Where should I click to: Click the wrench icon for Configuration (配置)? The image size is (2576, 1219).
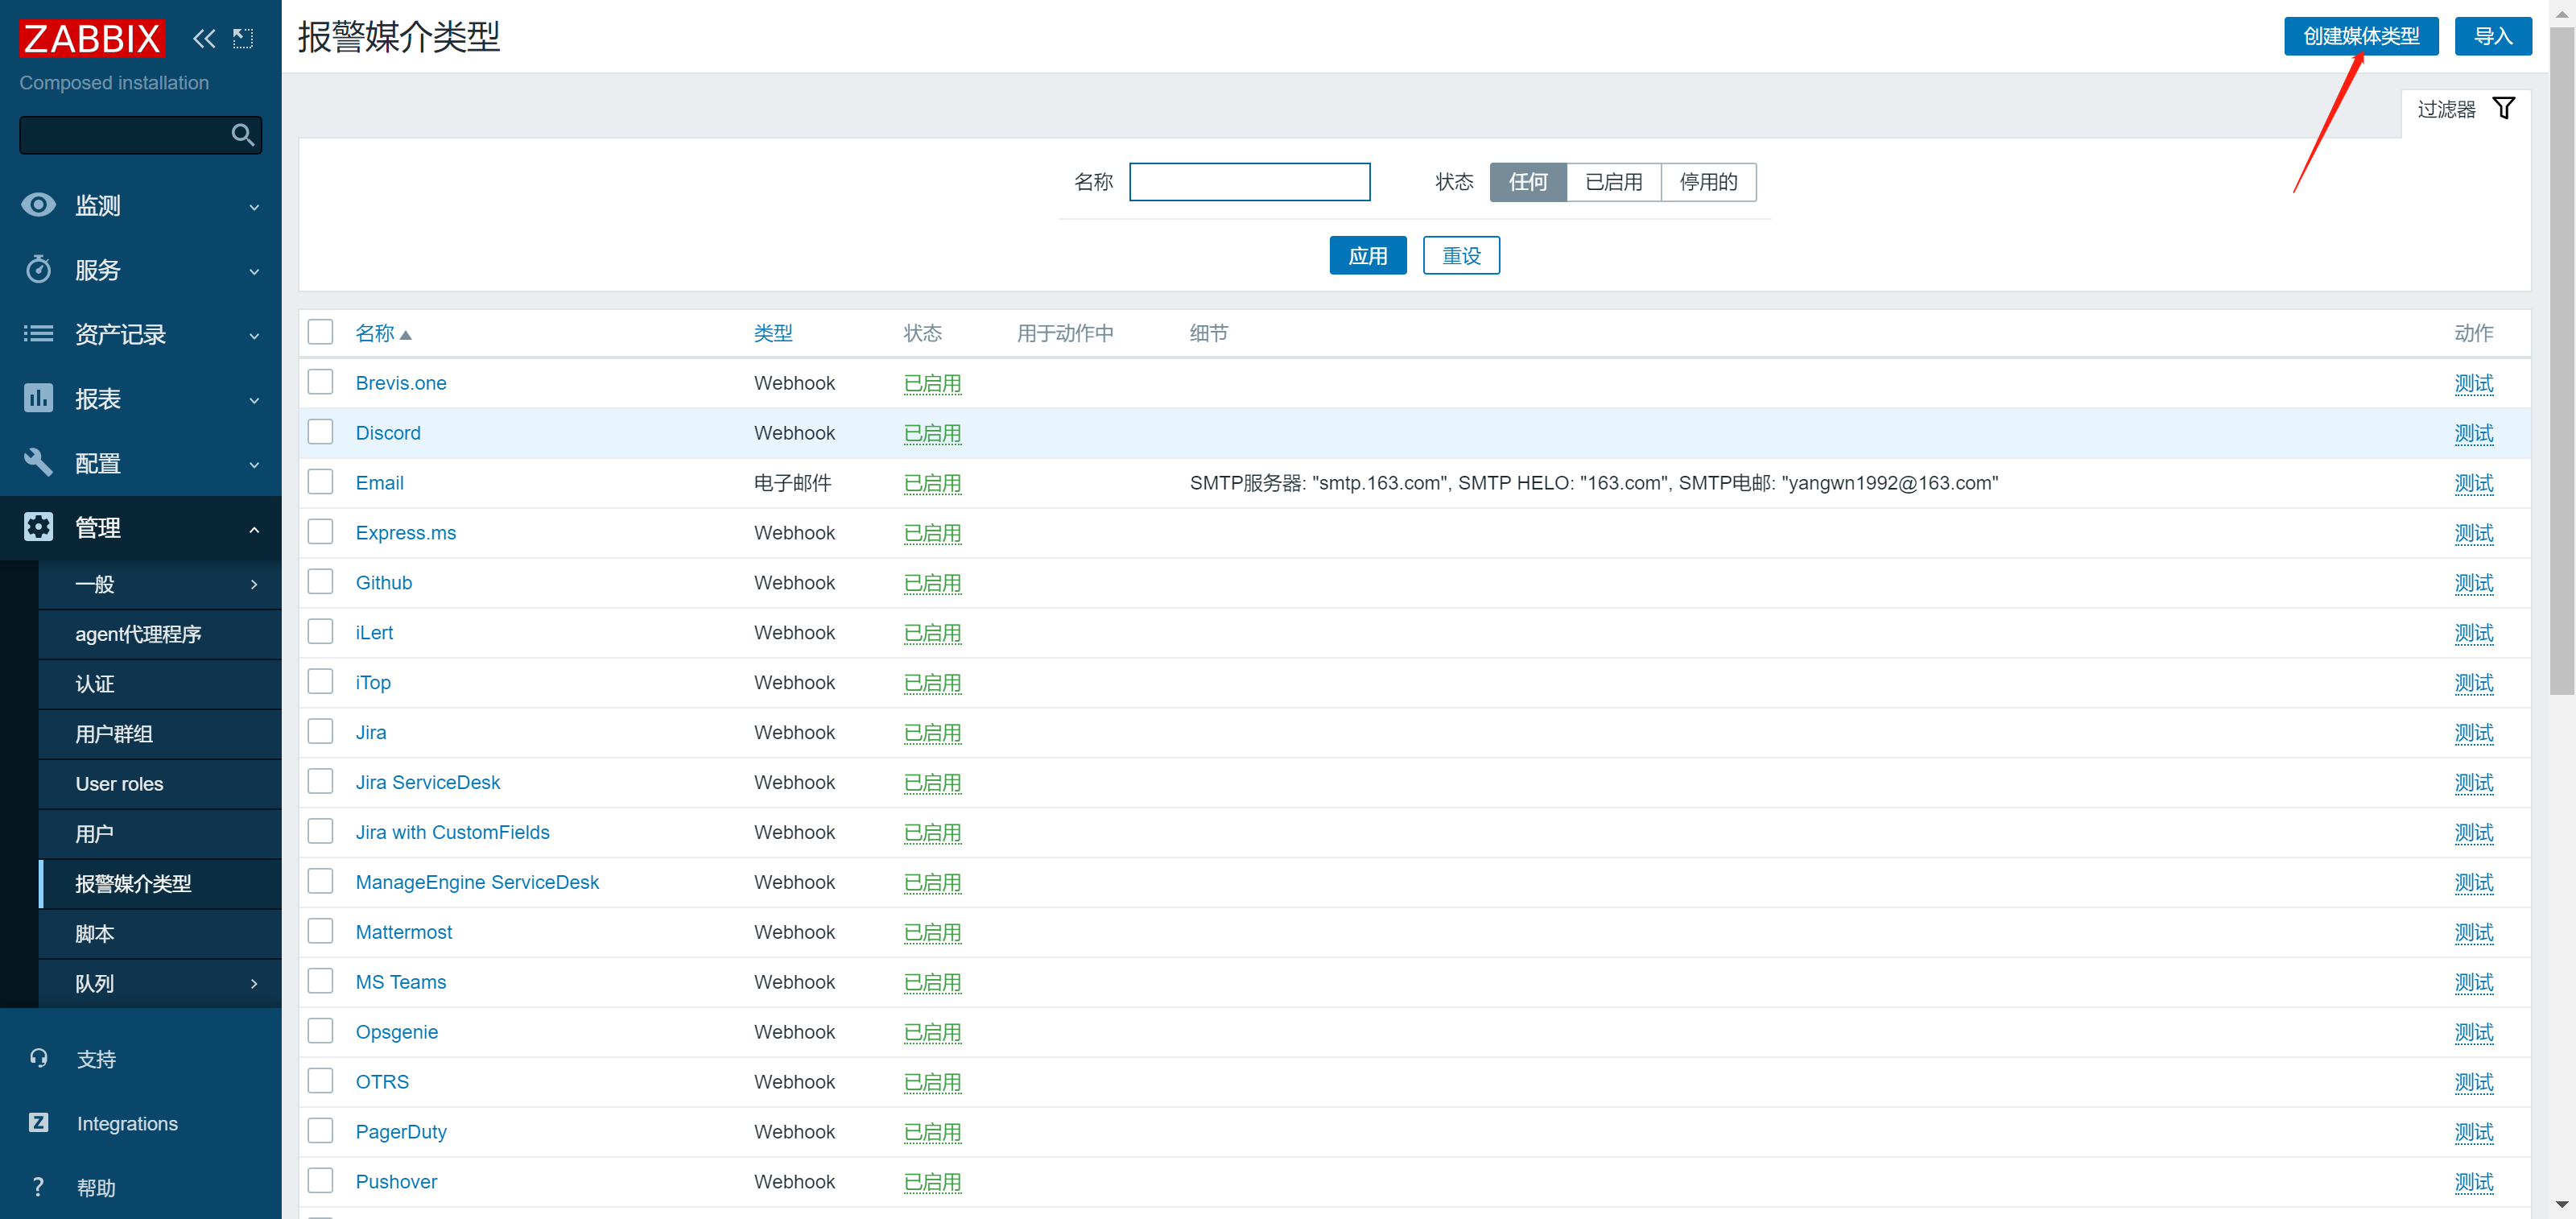pyautogui.click(x=38, y=462)
